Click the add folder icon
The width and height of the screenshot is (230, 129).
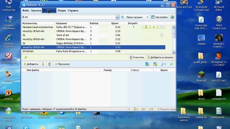point(155,64)
